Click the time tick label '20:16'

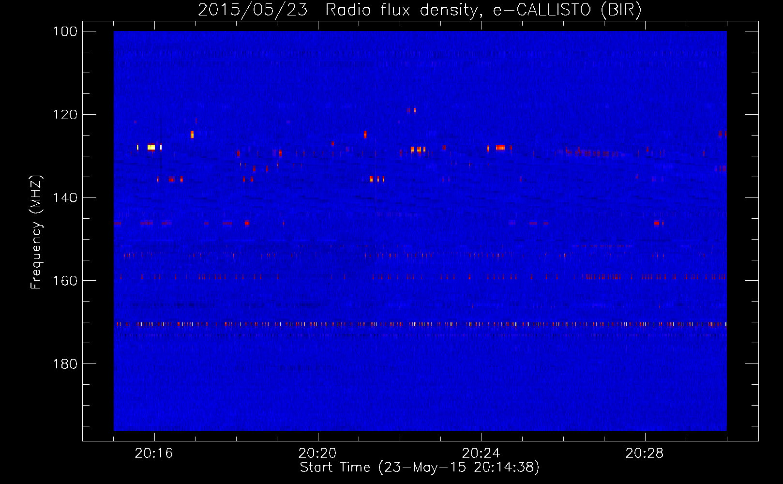click(154, 454)
